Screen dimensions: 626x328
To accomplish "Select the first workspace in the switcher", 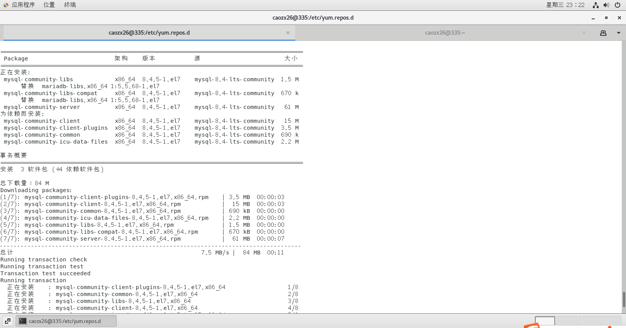I will click(545, 321).
